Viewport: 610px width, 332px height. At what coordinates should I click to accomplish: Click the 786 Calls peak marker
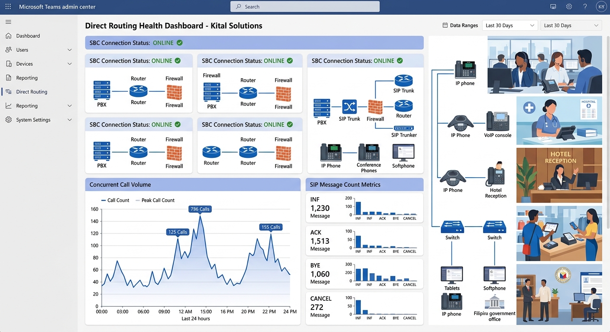(200, 209)
